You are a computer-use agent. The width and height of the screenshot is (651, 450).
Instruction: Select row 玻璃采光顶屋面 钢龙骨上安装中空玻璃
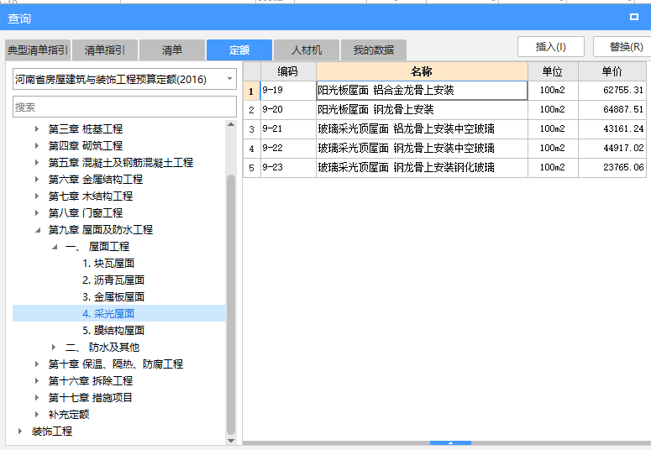pyautogui.click(x=444, y=149)
